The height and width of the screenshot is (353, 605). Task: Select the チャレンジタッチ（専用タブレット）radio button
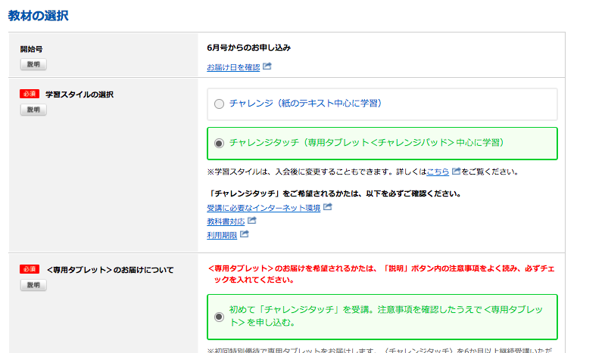[219, 143]
